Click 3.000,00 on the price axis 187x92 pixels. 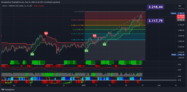click(181, 41)
